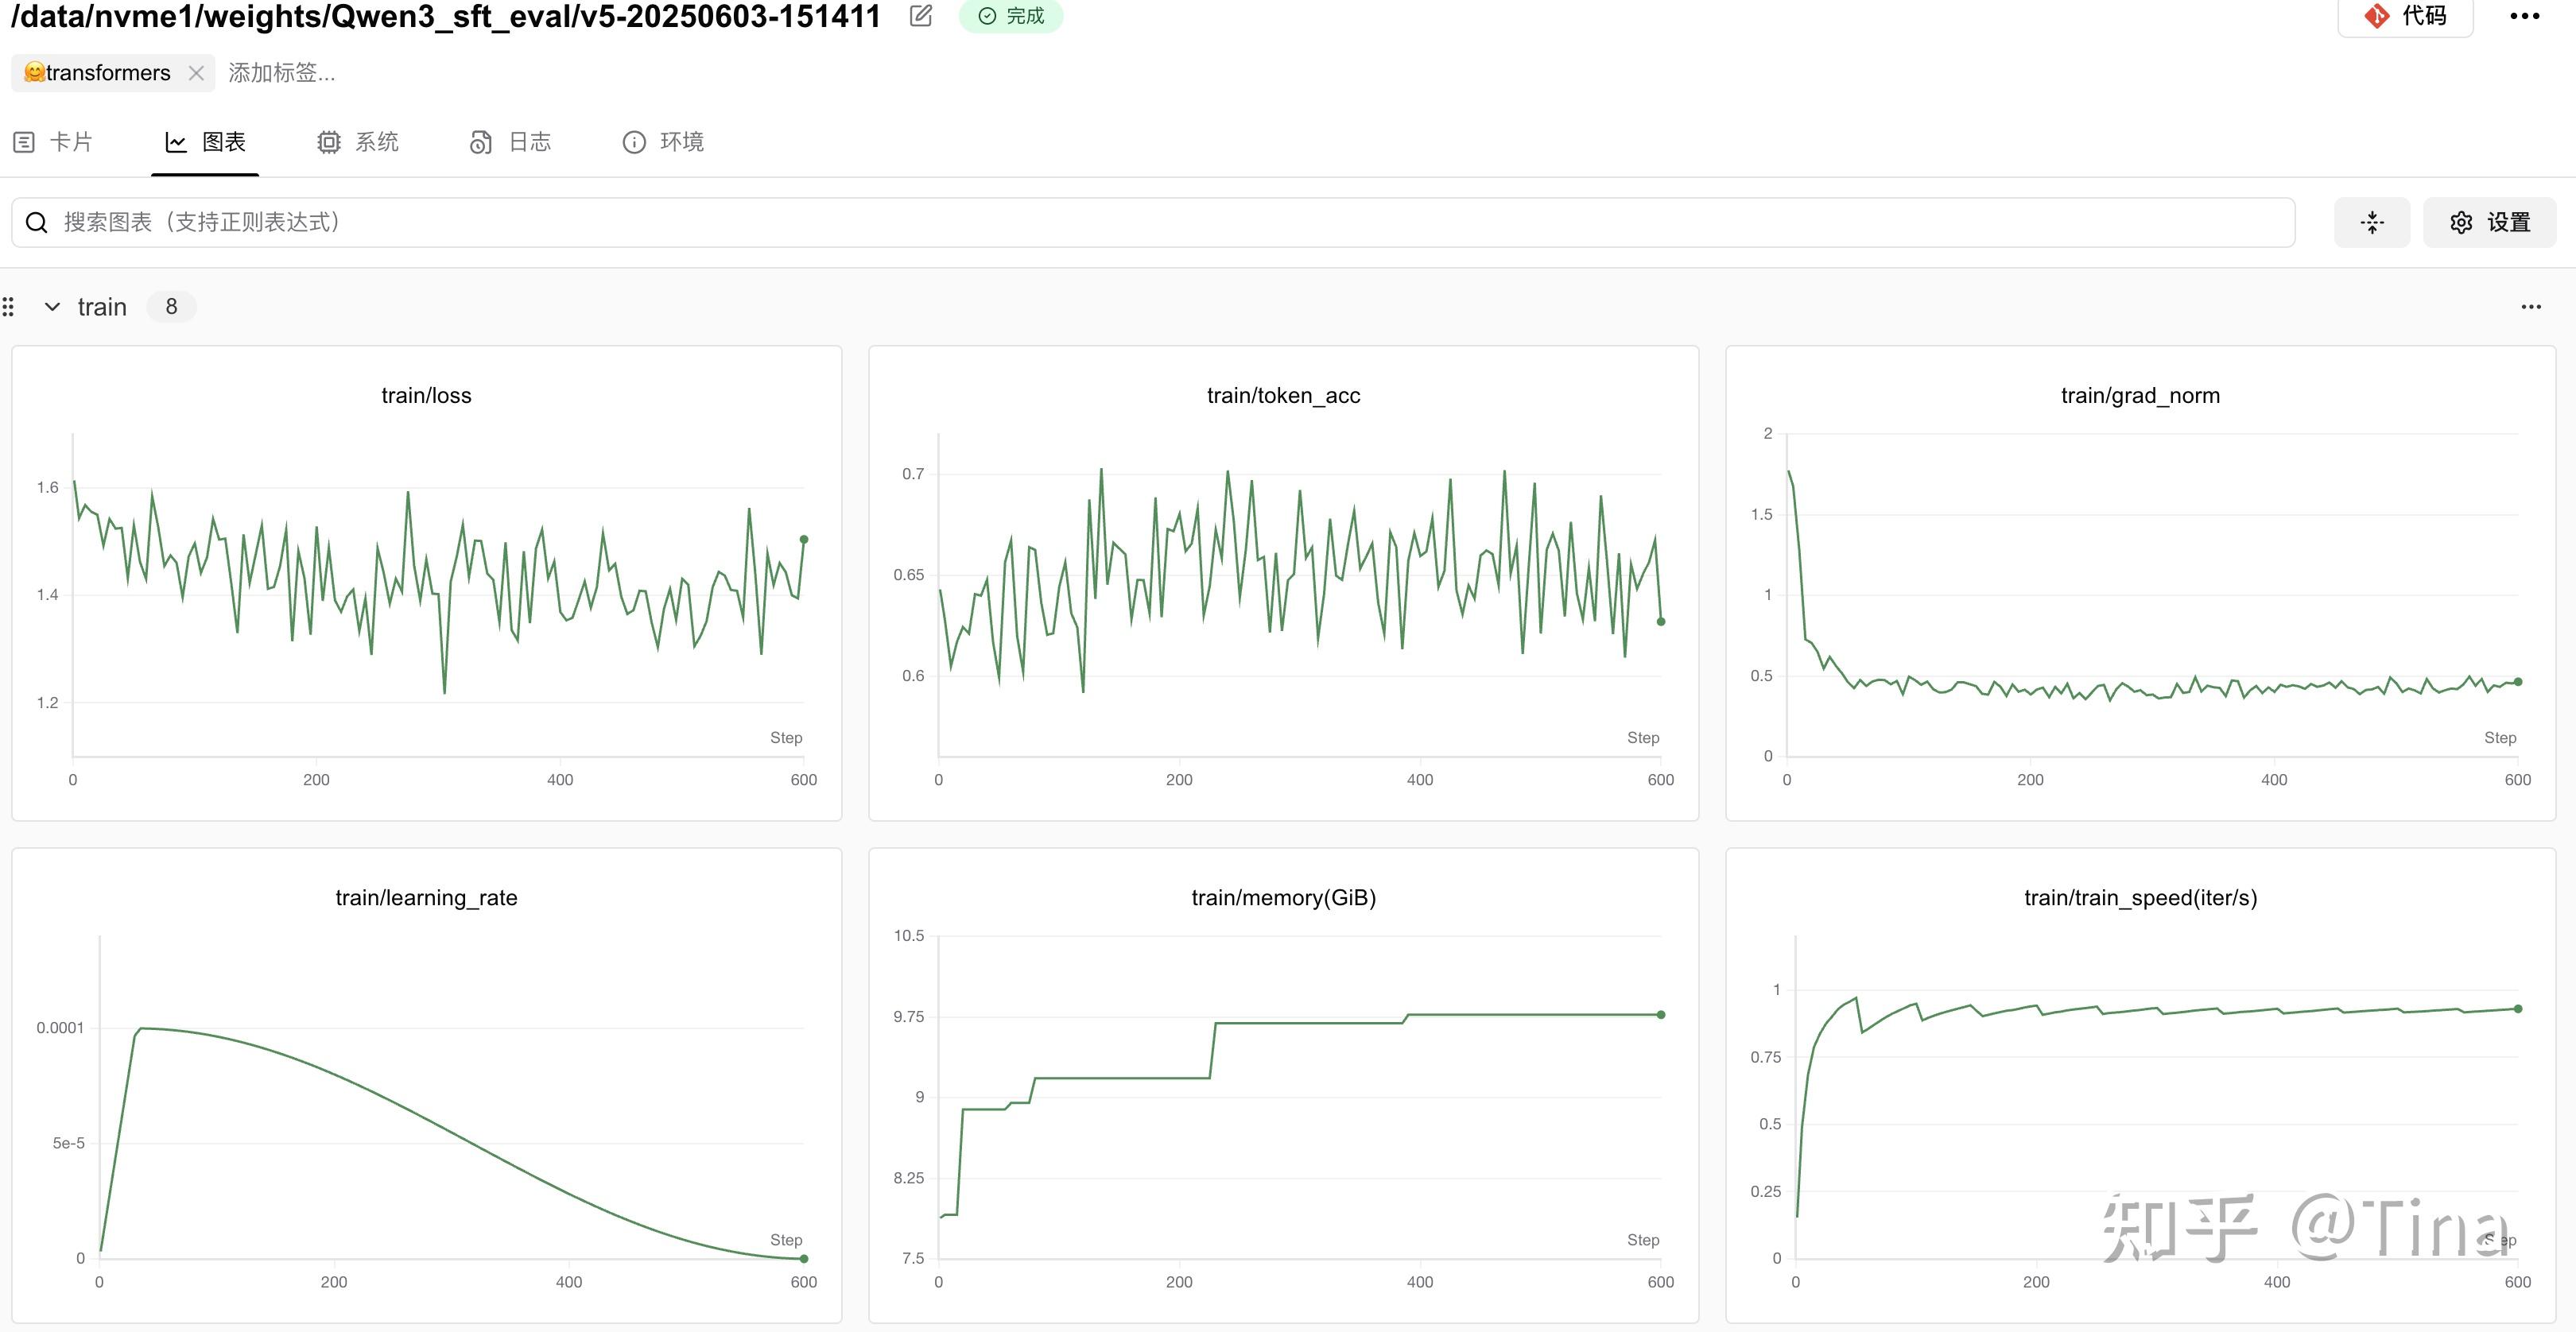Click the 代码 code button
Viewport: 2576px width, 1332px height.
click(x=2405, y=15)
